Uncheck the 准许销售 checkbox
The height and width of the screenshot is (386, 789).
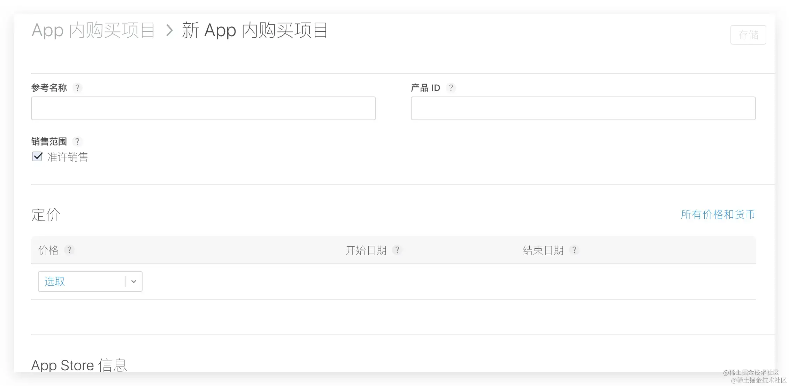click(x=37, y=157)
